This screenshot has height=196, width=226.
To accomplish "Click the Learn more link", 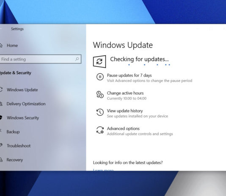I will point(103,170).
